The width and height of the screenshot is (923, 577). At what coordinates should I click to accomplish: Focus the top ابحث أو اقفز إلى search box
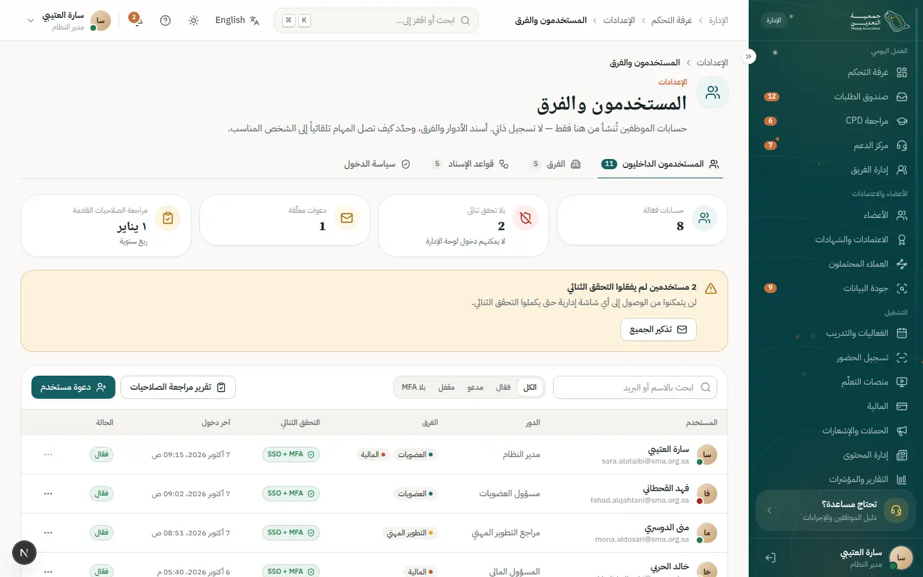(x=376, y=21)
